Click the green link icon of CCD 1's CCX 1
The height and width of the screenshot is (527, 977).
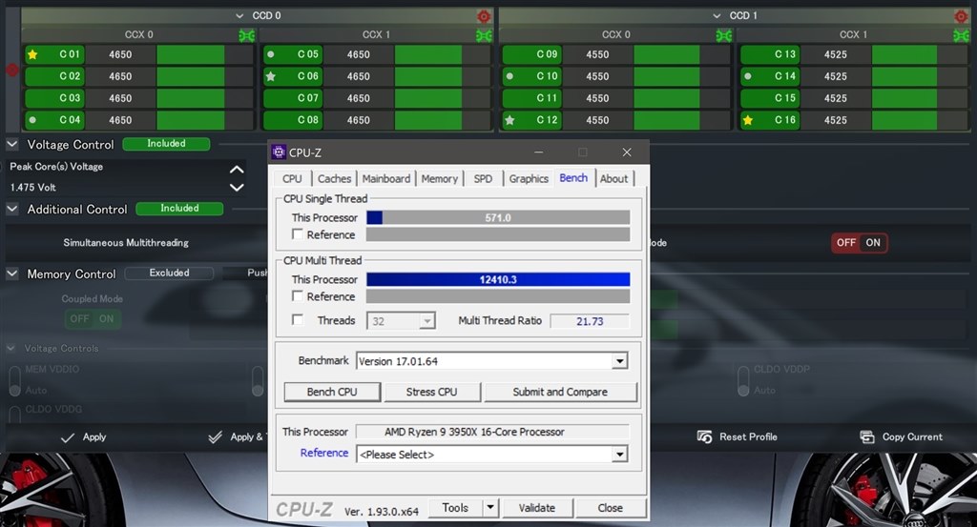(x=961, y=35)
